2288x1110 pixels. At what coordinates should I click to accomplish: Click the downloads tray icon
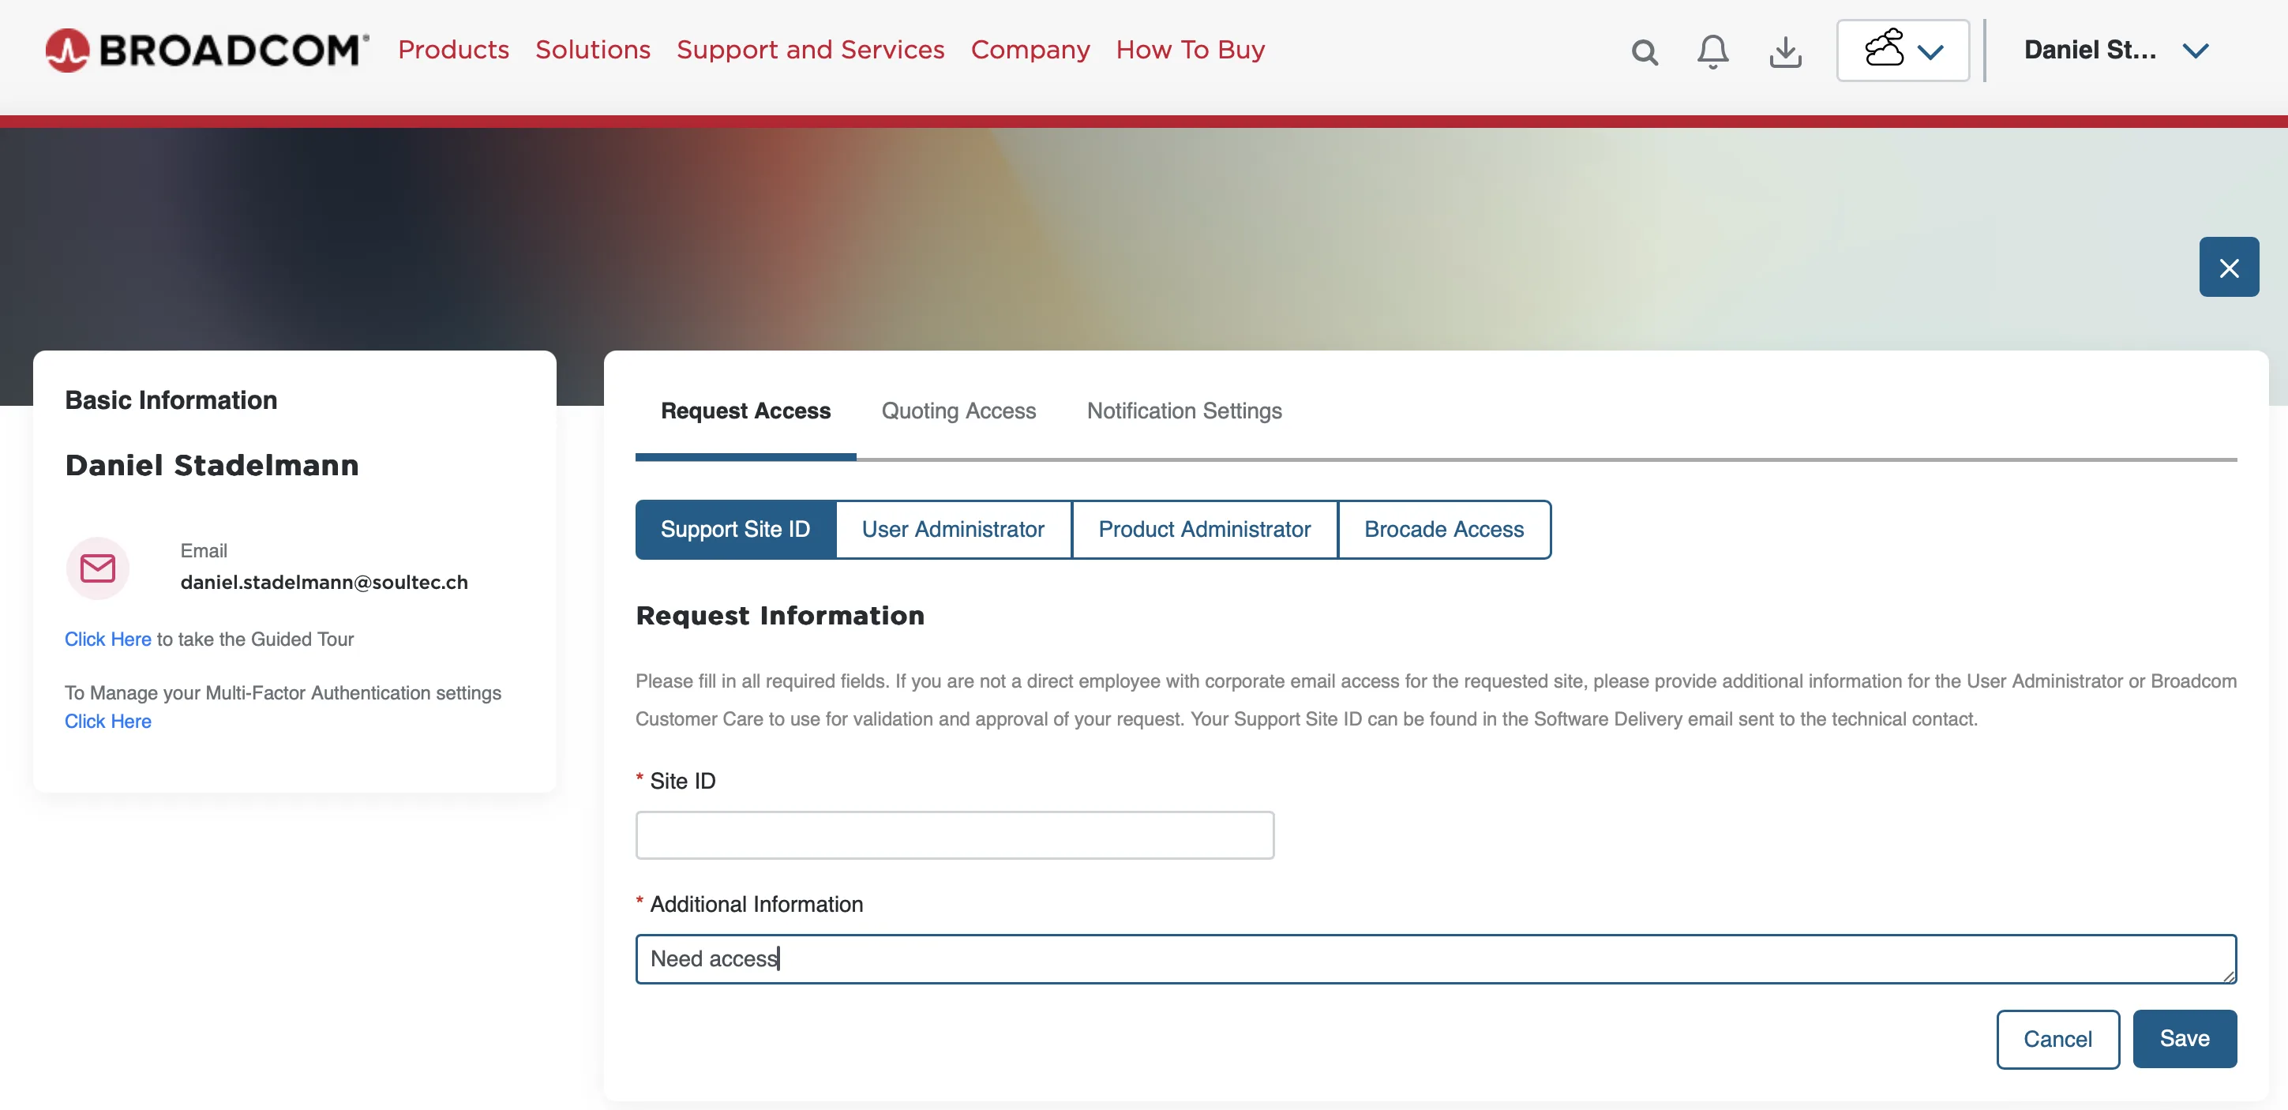point(1785,52)
